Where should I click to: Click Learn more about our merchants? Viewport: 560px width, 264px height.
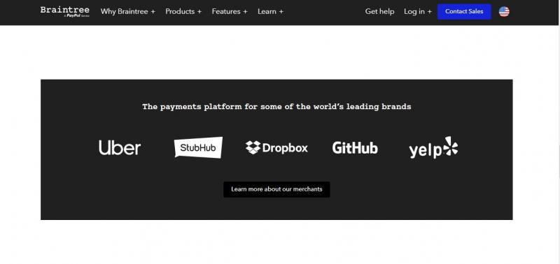[x=276, y=189]
